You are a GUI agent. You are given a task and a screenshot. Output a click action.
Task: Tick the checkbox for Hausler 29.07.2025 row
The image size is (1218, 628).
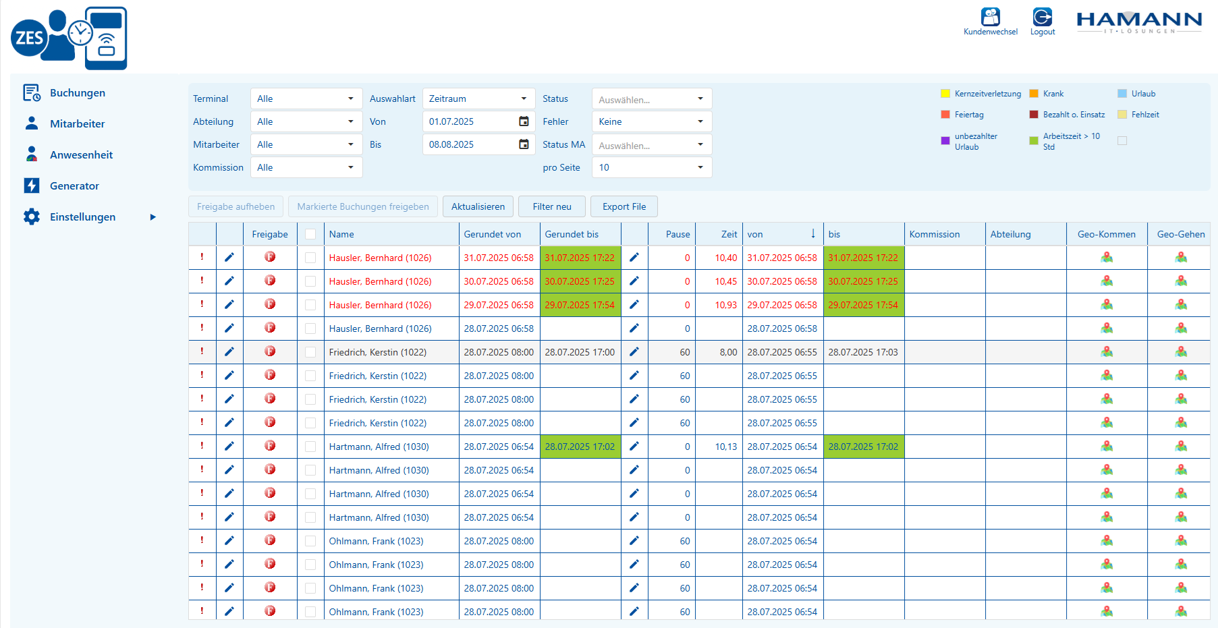coord(310,305)
